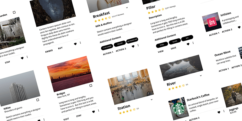The height and width of the screenshot is (121, 242).
Task: Open the three-dot menu on the Bridges card
Action: point(99,110)
